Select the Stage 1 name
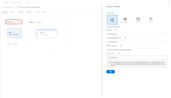 [43, 33]
